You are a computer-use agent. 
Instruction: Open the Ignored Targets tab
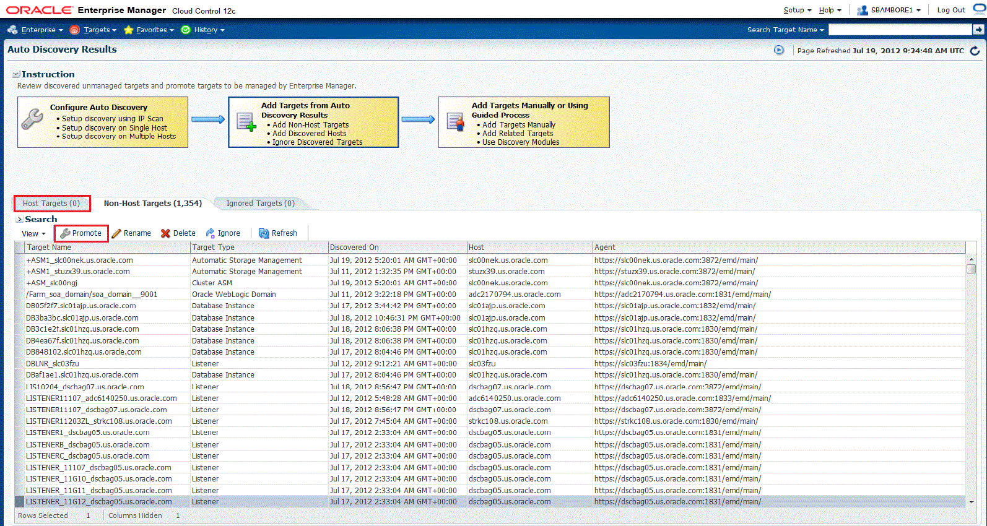pyautogui.click(x=261, y=203)
